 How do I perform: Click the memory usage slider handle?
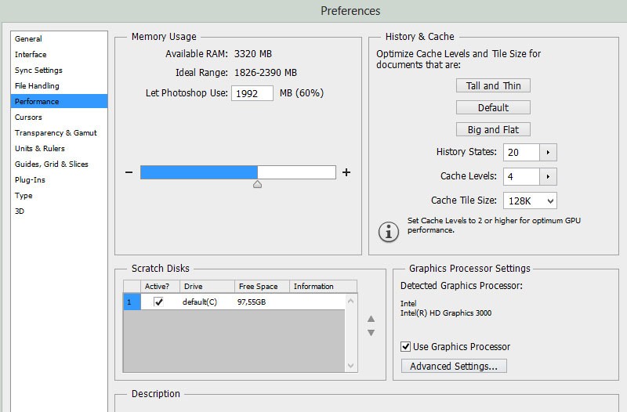257,185
